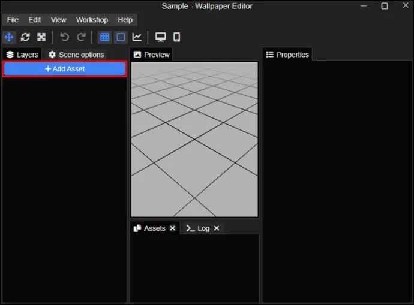The width and height of the screenshot is (414, 305).
Task: Click the Add Asset button
Action: click(65, 69)
